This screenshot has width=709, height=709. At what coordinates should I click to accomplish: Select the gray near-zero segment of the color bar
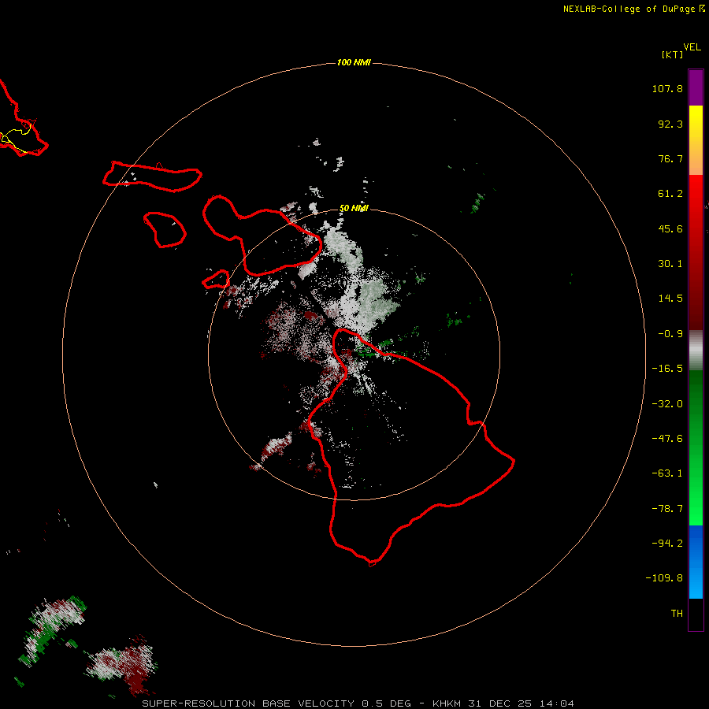pos(696,351)
